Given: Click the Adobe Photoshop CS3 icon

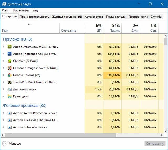Looking at the screenshot, I should coord(9,54).
